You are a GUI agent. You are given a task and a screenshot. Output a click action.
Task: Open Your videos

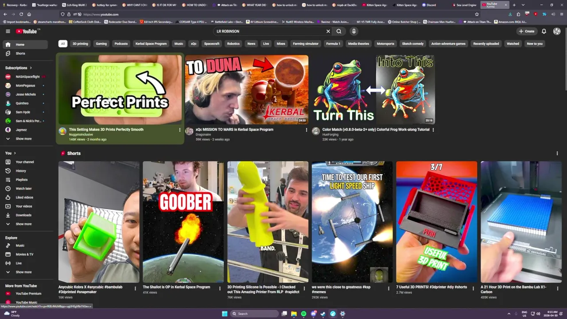[x=25, y=206]
